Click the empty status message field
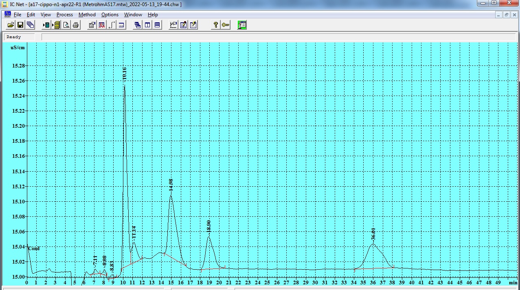520x290 pixels. coord(279,37)
